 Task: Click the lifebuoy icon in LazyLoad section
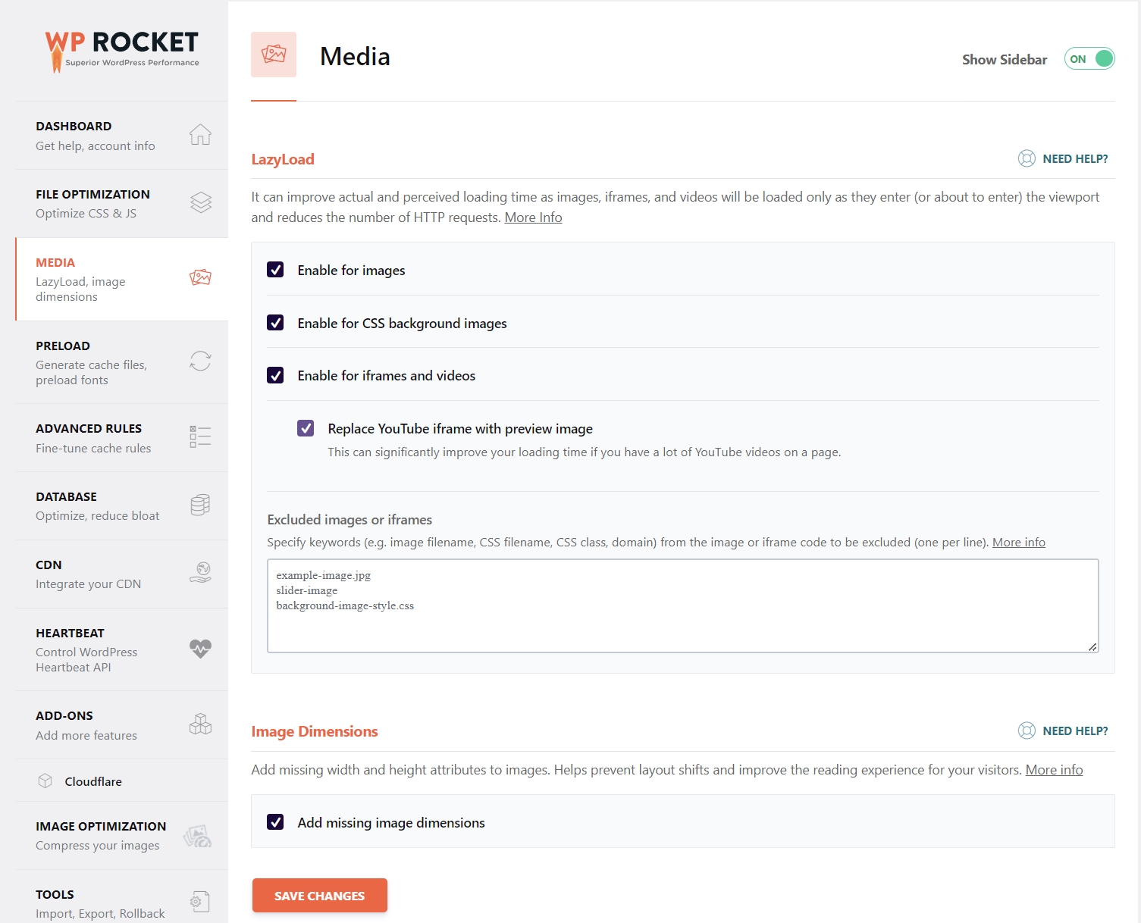tap(1027, 158)
